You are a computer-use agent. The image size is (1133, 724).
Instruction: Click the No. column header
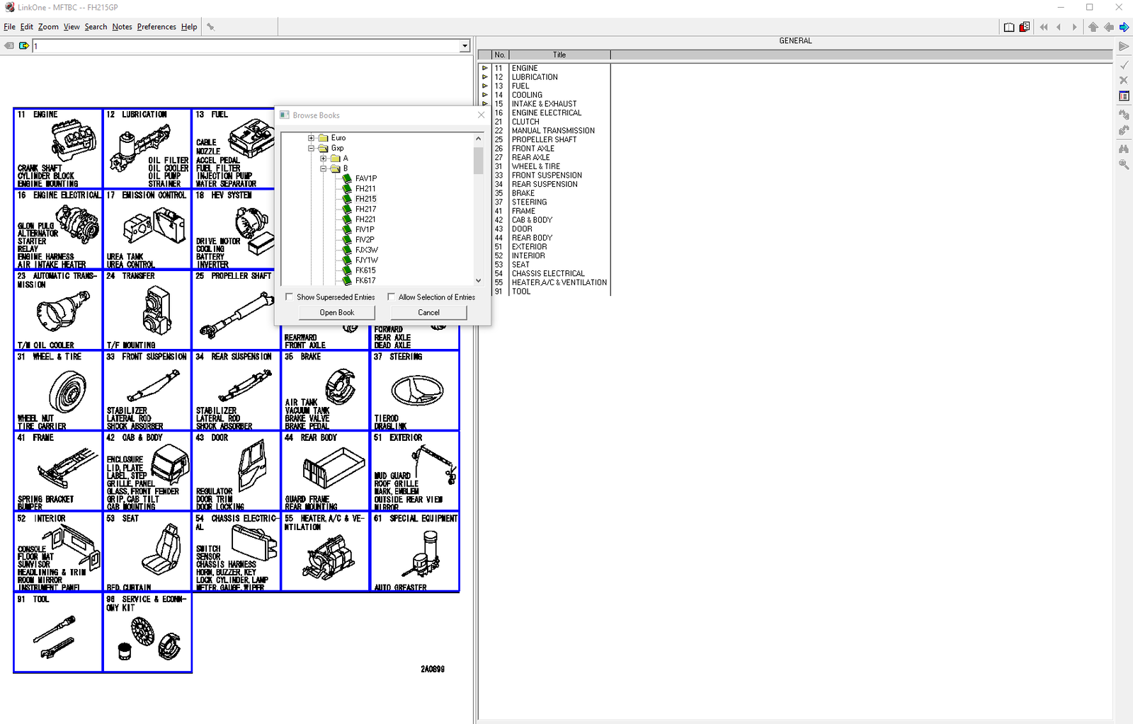tap(500, 54)
